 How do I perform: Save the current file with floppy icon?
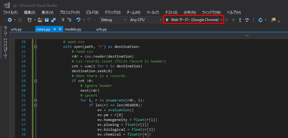[47, 20]
